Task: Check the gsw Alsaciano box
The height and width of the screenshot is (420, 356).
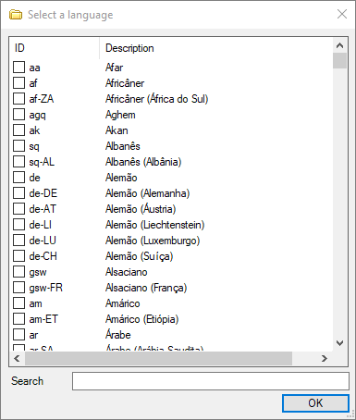Action: point(18,272)
